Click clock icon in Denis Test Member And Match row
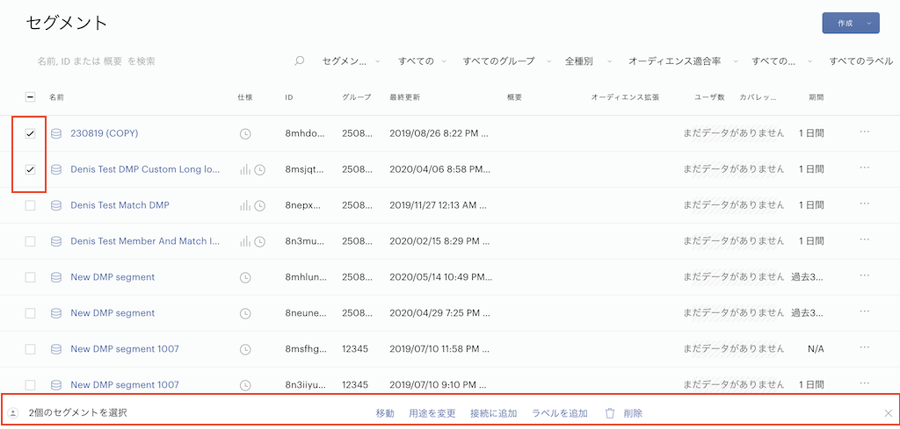Image resolution: width=900 pixels, height=429 pixels. [260, 242]
